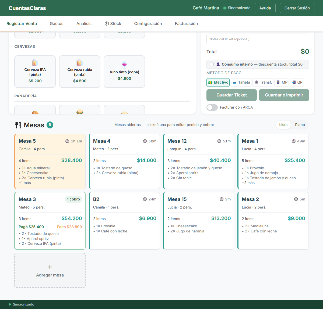This screenshot has width=323, height=309.
Task: Click Guardar e imprimir button
Action: coord(284,95)
